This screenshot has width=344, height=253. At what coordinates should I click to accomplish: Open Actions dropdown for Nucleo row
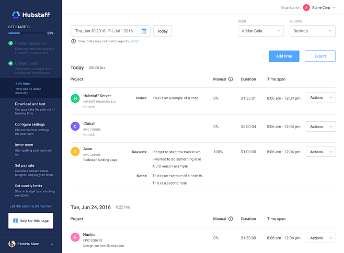[x=321, y=238]
